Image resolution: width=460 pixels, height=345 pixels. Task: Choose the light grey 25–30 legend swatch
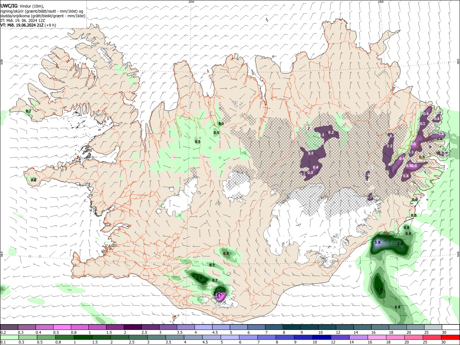(x=433, y=327)
